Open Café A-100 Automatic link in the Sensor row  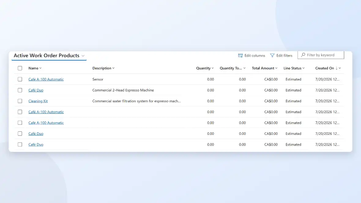coord(46,79)
